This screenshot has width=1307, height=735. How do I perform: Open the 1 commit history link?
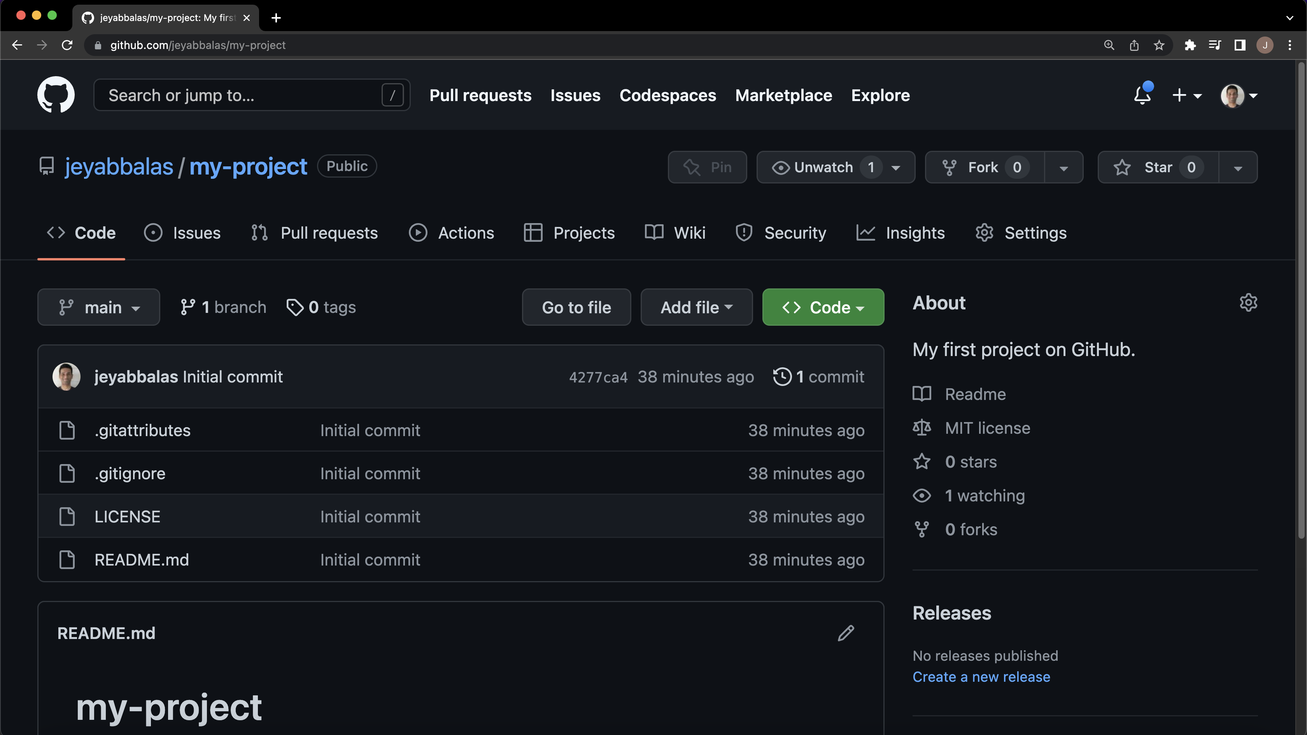(x=818, y=377)
